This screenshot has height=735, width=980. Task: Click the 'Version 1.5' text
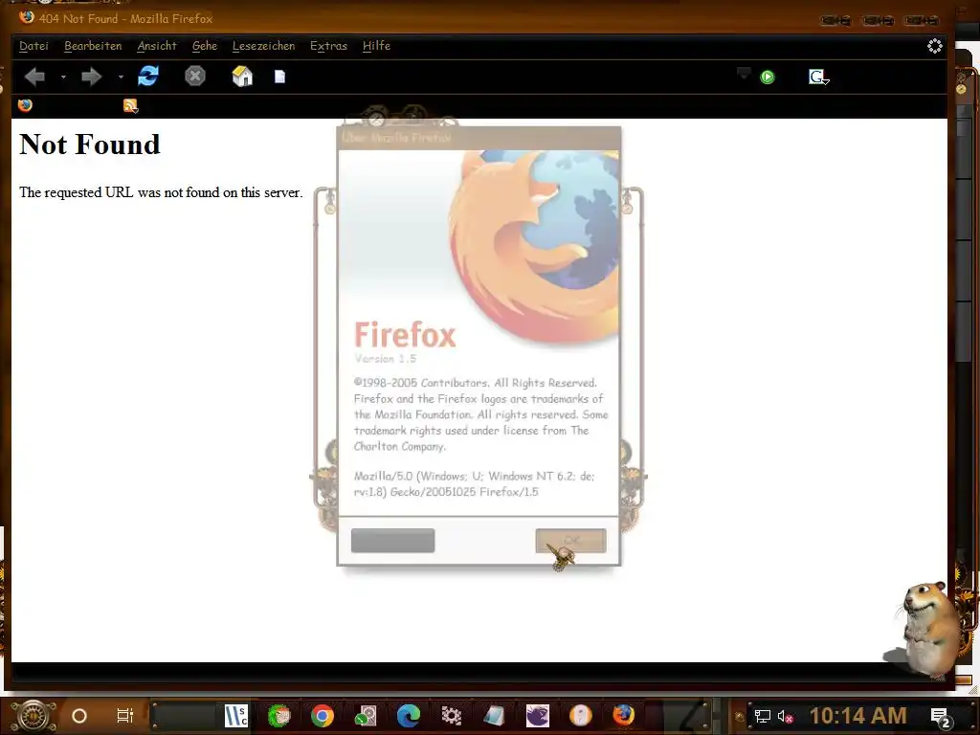click(x=385, y=359)
